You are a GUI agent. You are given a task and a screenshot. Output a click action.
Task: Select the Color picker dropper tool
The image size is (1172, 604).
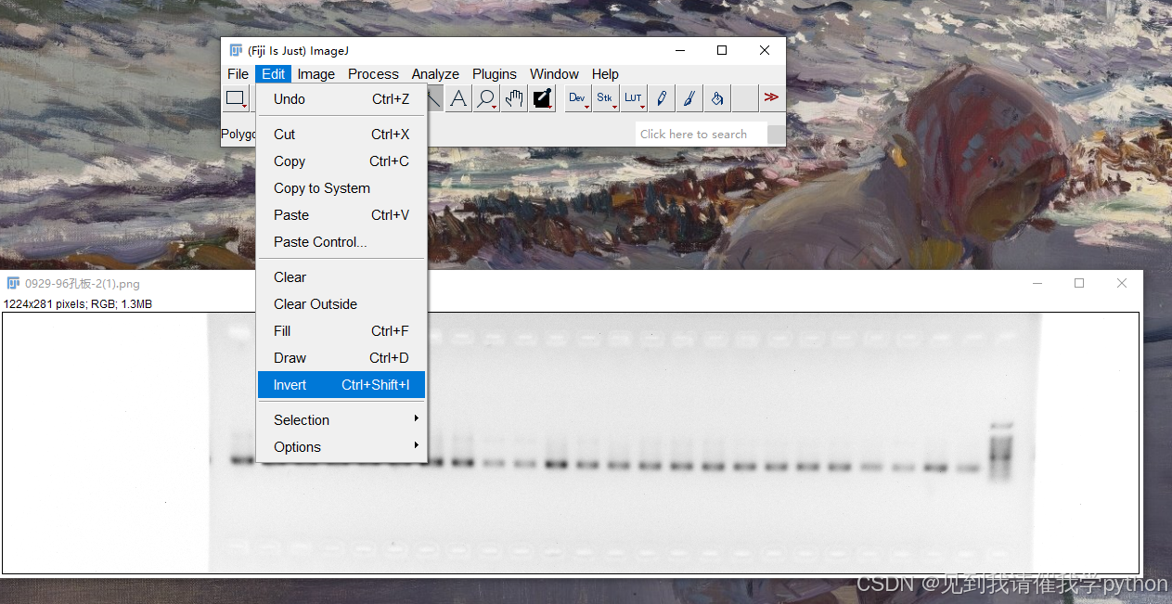pyautogui.click(x=542, y=98)
